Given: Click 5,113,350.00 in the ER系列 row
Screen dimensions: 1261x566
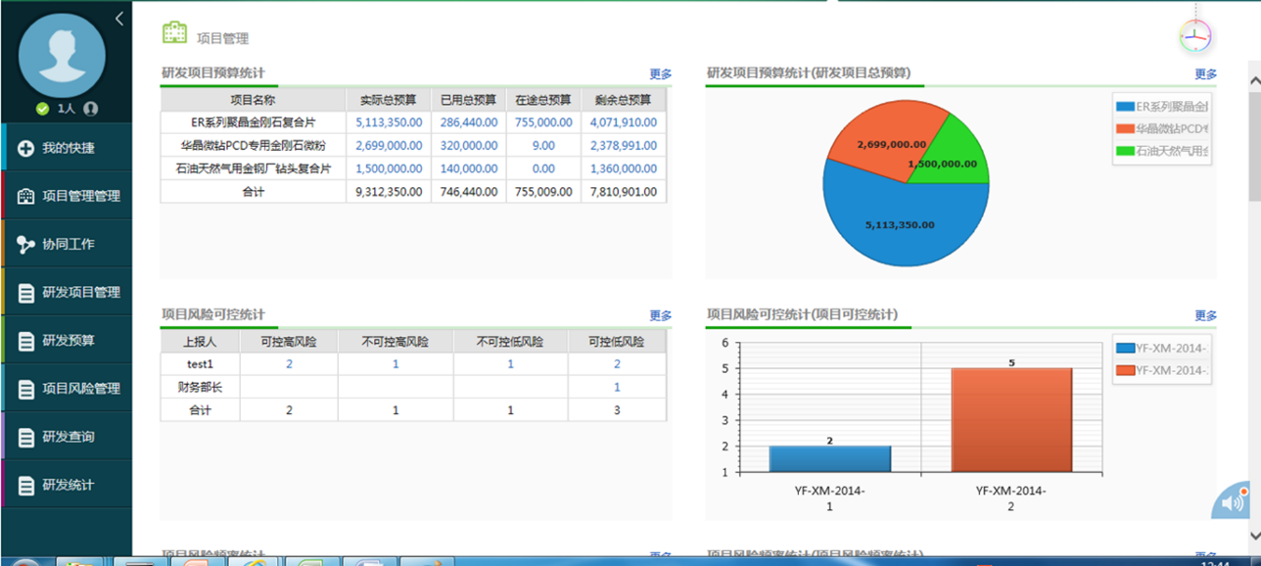Looking at the screenshot, I should tap(389, 122).
